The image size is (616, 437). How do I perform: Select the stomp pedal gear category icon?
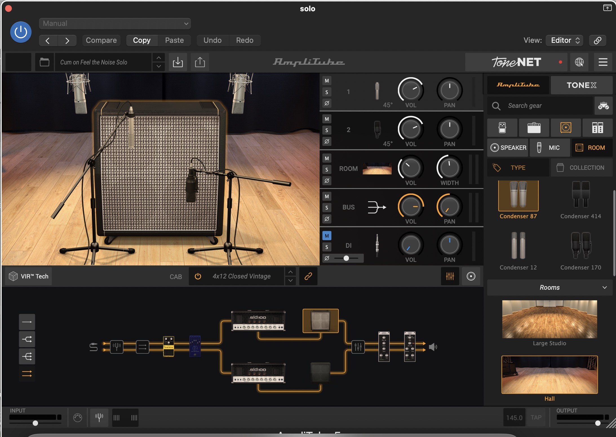(502, 128)
